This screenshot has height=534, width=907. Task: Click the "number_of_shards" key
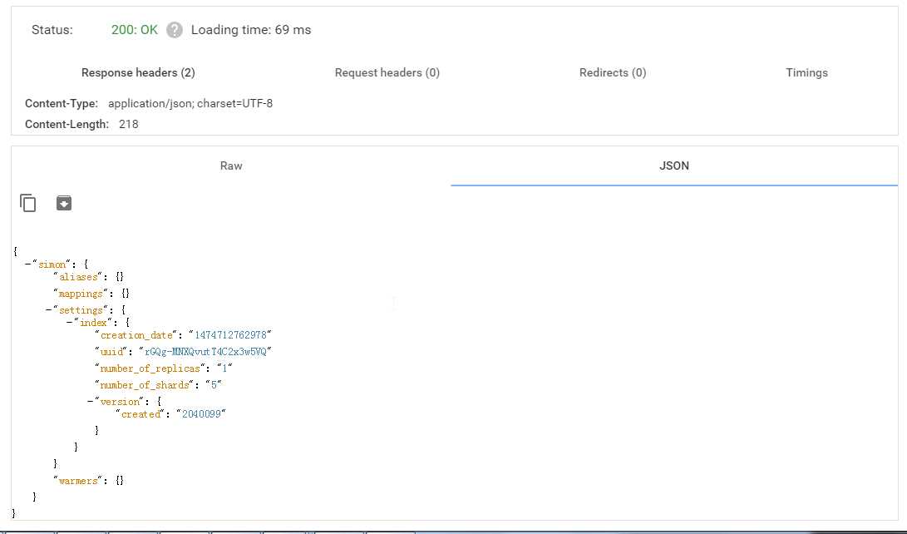145,385
